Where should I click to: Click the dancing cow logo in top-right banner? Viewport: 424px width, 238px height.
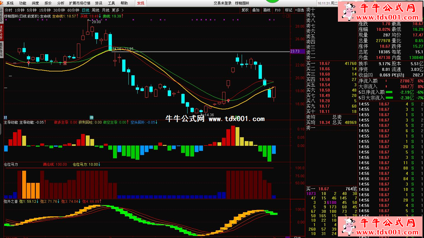[x=349, y=11]
